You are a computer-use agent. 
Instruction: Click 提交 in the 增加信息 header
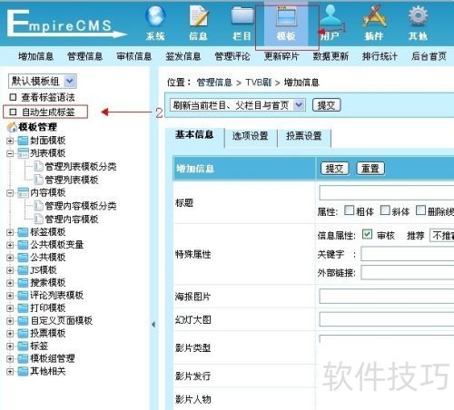[334, 169]
